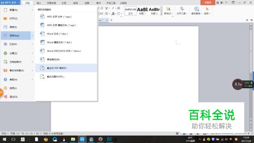Select WPS template file (*.wpt) option
This screenshot has height=143, width=254.
[66, 25]
